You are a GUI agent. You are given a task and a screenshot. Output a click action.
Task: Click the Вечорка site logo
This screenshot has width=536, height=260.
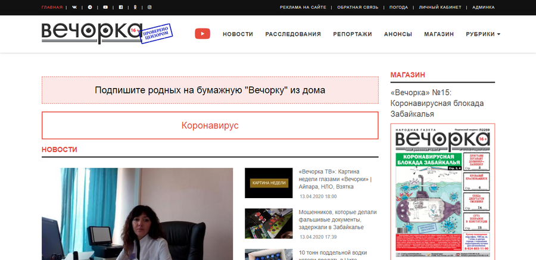pyautogui.click(x=107, y=33)
